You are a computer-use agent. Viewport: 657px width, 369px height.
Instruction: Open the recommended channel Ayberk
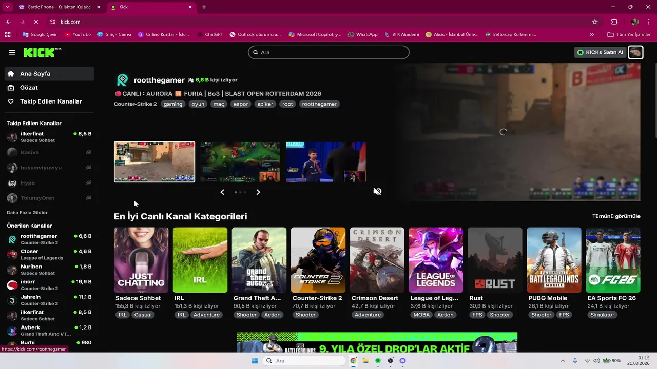point(49,331)
